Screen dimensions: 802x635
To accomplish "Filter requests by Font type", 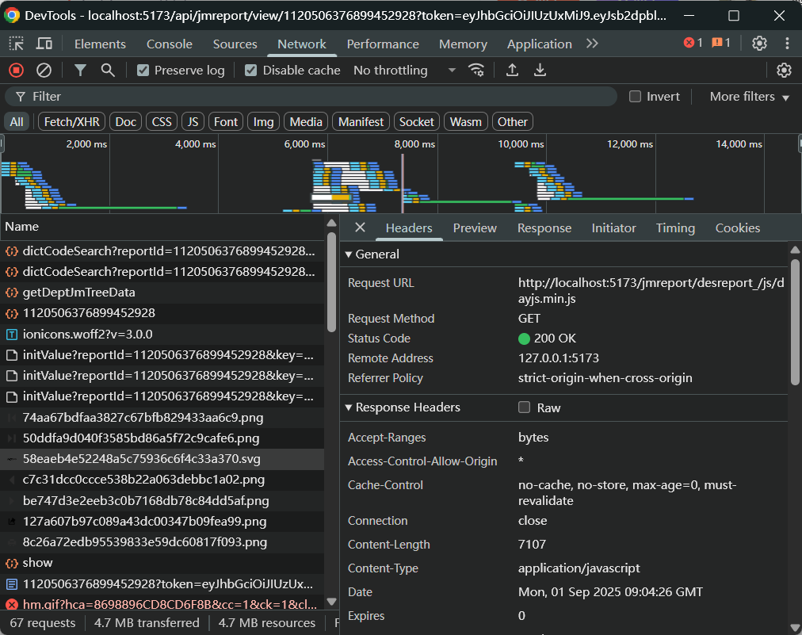I will click(226, 122).
